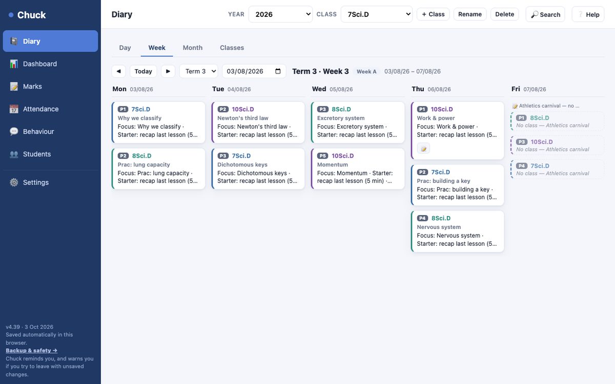Open Backup & safety link
This screenshot has height=384, width=615.
32,351
